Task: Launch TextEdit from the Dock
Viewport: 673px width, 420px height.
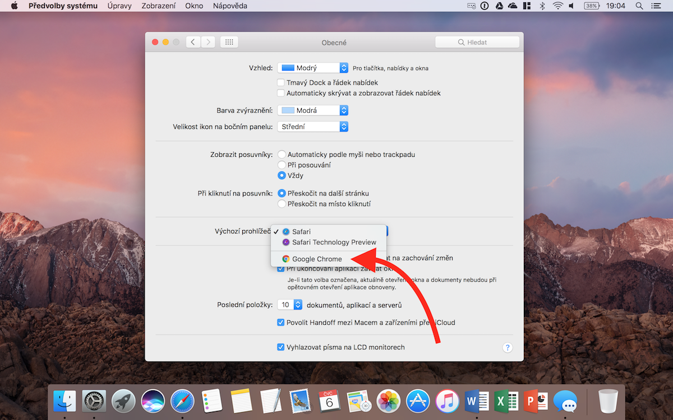Action: pos(270,401)
